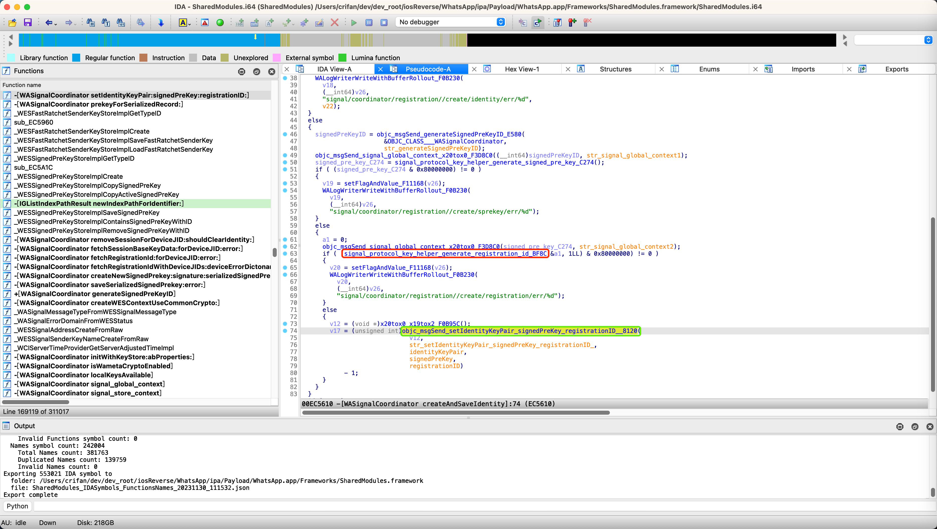
Task: Click the blue down arrow jump icon
Action: tap(161, 23)
